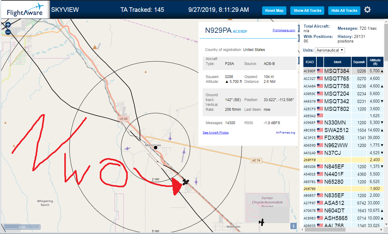The image size is (388, 234).
Task: Click Hide All Tracks button
Action: 344,10
